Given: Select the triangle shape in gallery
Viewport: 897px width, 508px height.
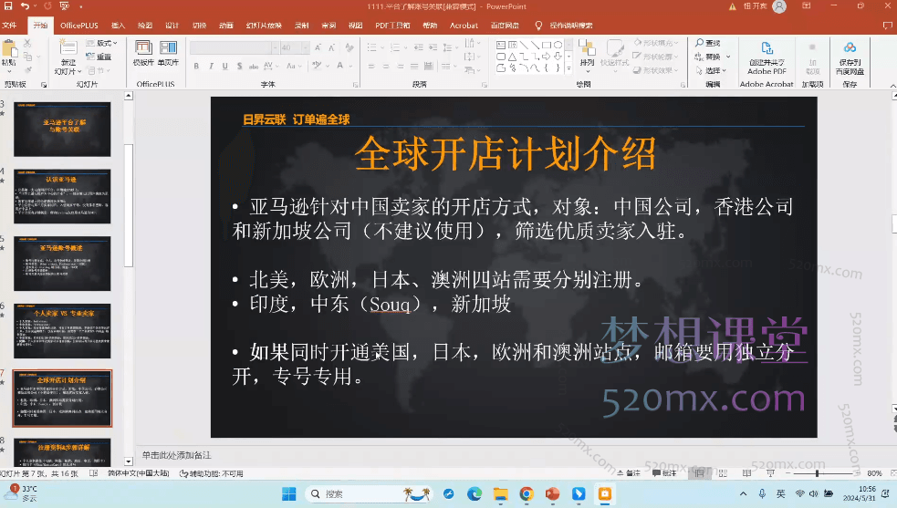Looking at the screenshot, I should [x=512, y=56].
